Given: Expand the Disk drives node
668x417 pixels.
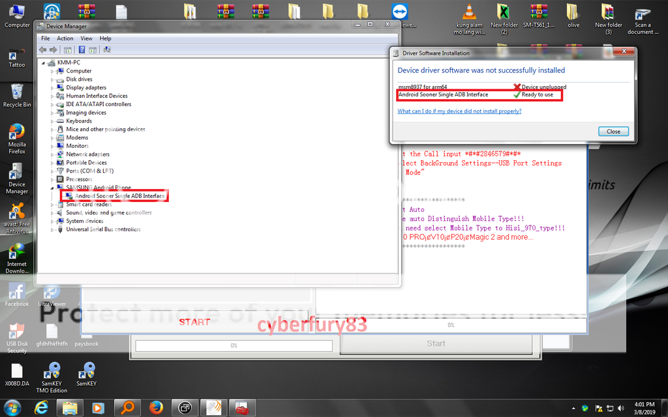Looking at the screenshot, I should point(52,79).
